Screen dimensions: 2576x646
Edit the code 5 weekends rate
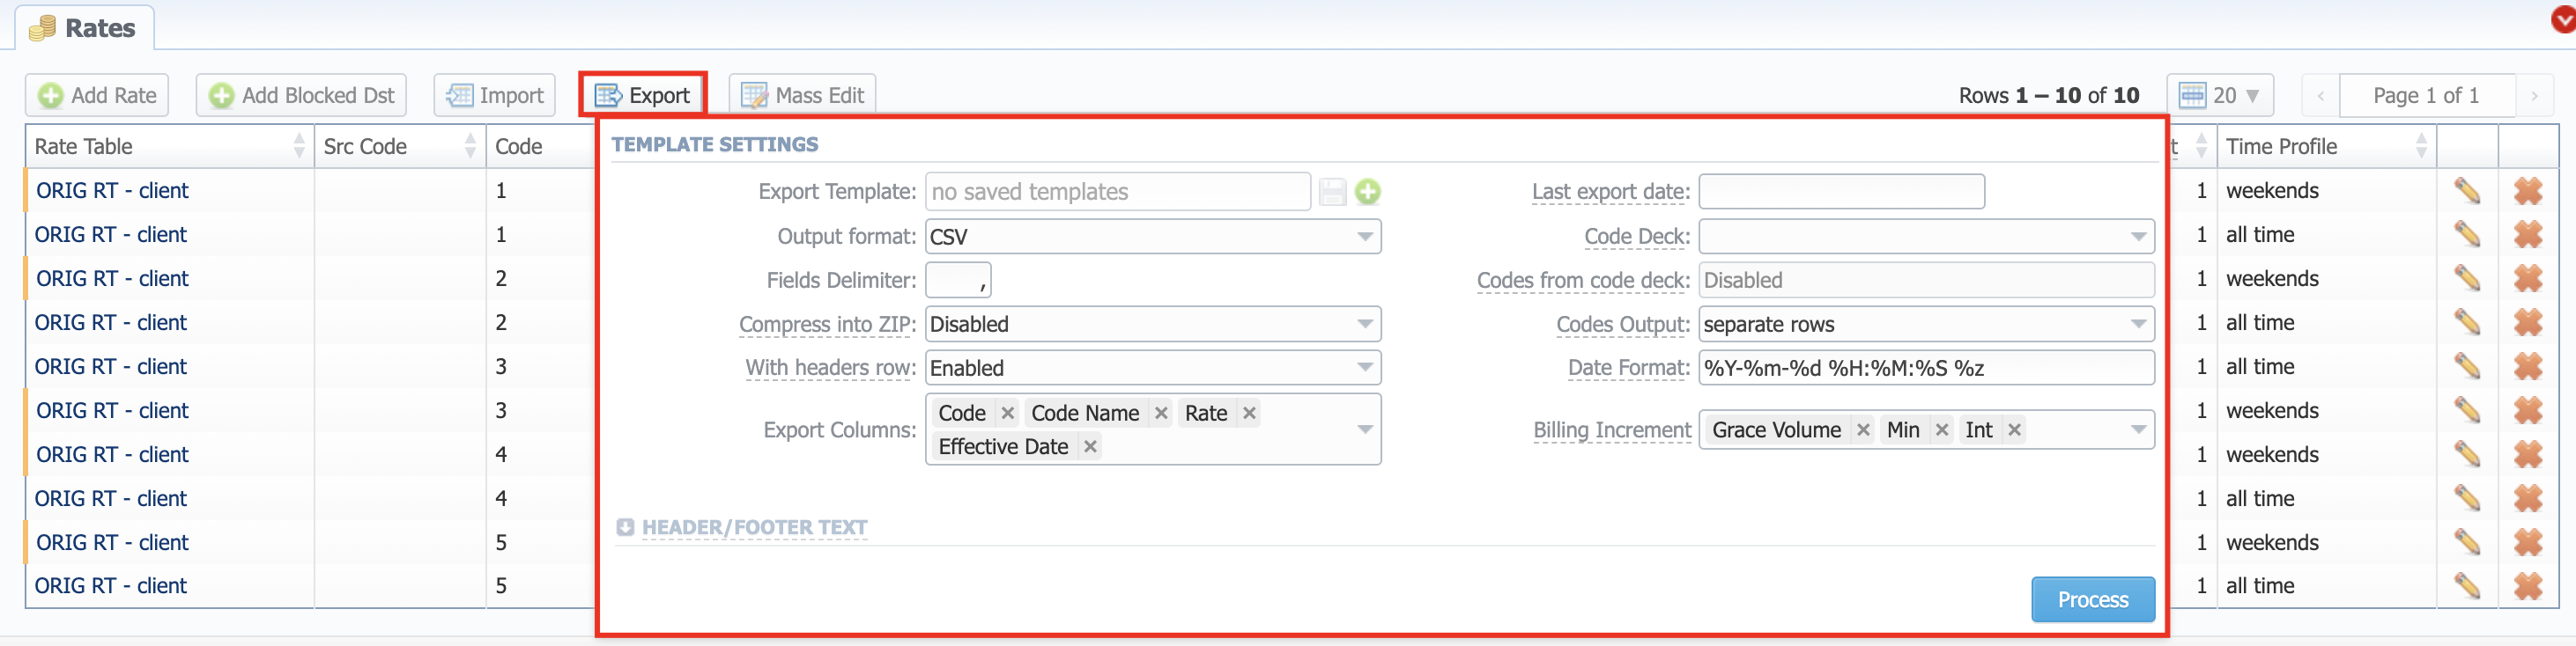tap(2466, 542)
